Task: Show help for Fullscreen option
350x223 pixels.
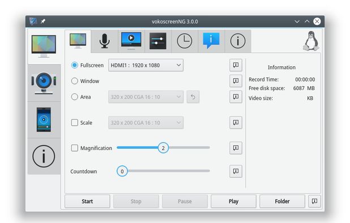Action: (x=236, y=65)
